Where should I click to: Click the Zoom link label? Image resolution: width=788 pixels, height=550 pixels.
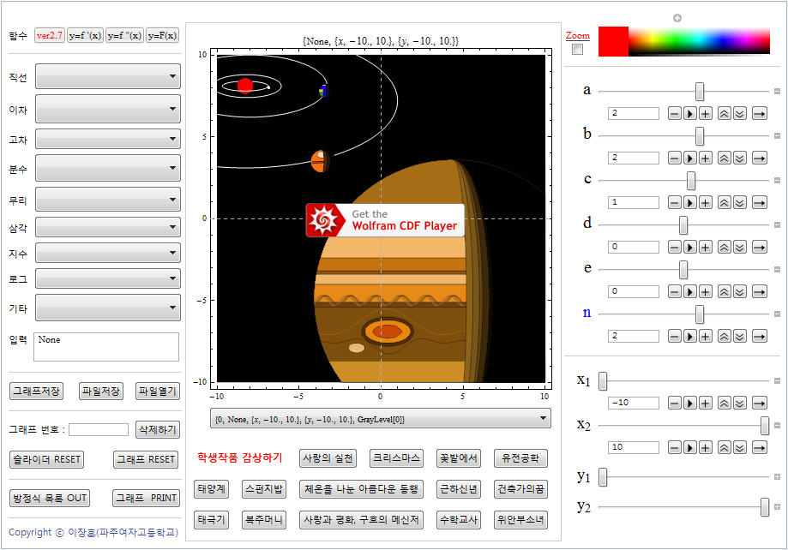pos(577,36)
